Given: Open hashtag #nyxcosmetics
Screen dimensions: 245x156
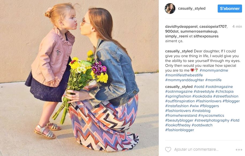Looking at the screenshot, I should point(211,115).
